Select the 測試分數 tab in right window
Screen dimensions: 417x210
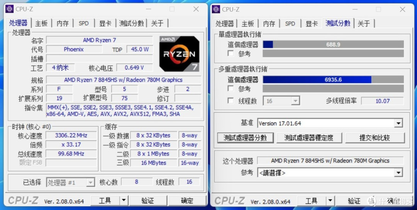(338, 23)
